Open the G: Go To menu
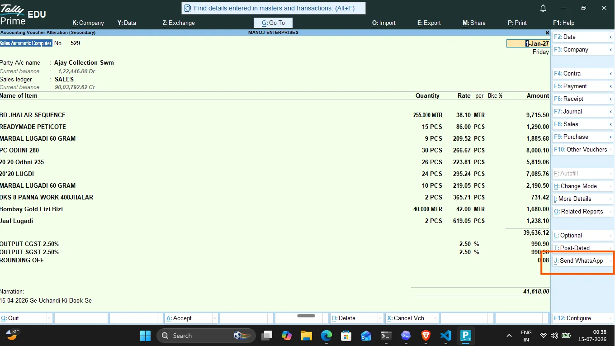The height and width of the screenshot is (346, 615). pyautogui.click(x=273, y=23)
